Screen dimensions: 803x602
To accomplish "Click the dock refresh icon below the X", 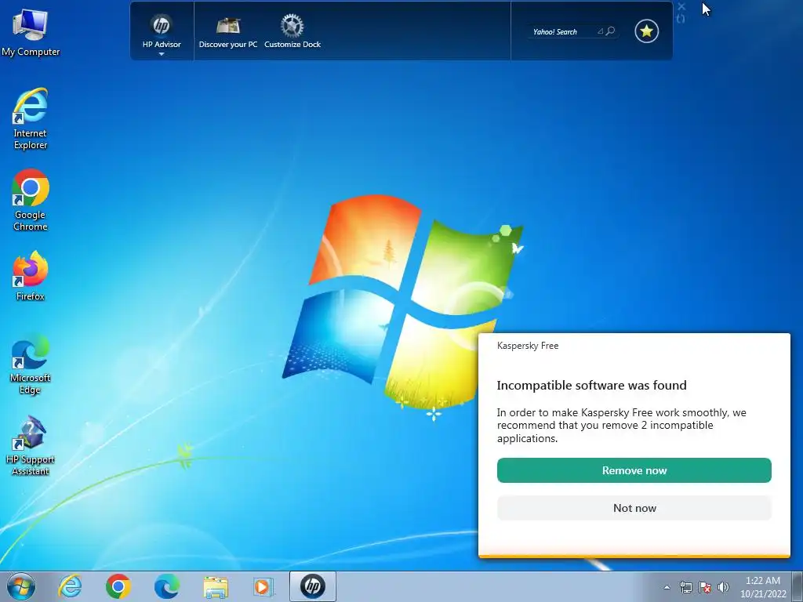I will [681, 19].
